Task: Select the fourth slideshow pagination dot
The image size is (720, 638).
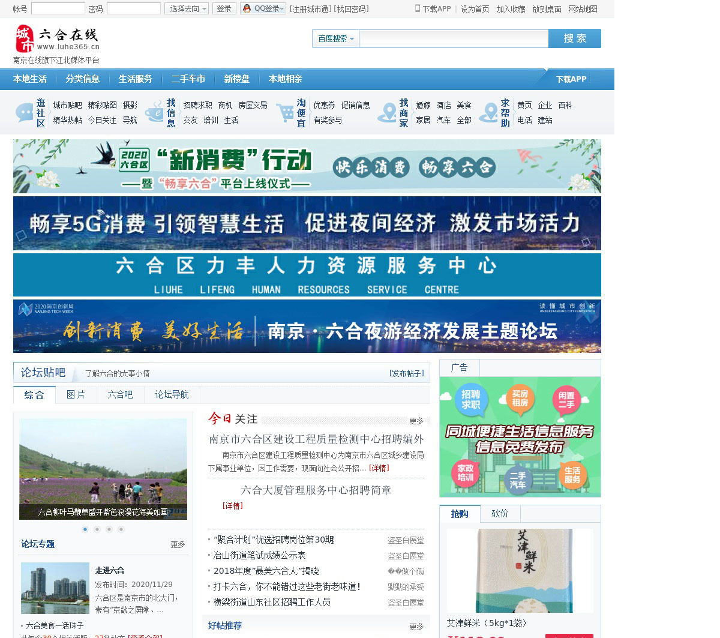Action: point(121,529)
